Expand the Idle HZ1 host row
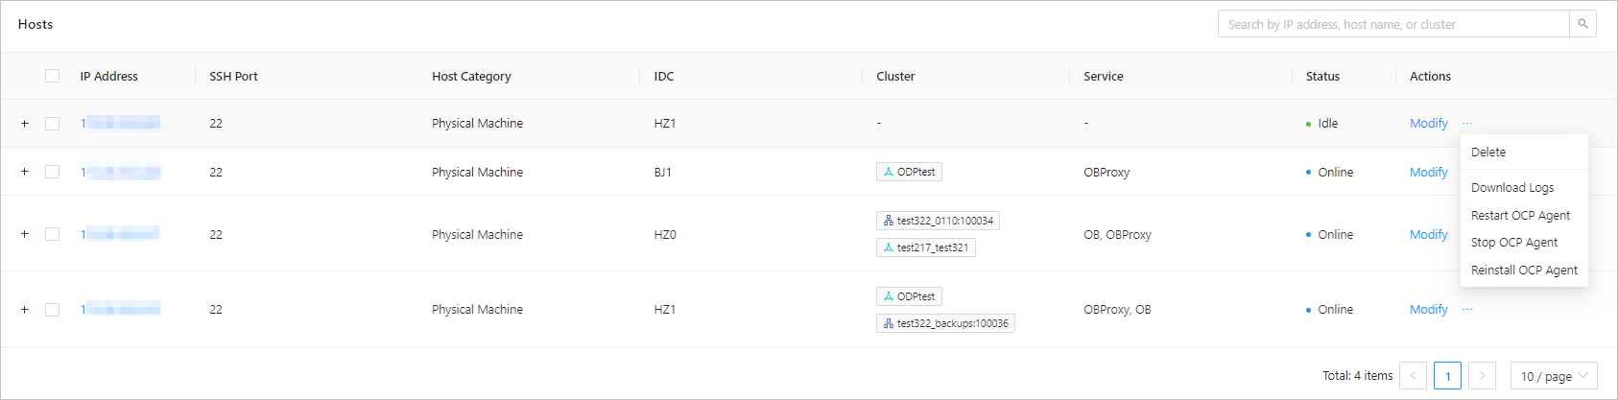Viewport: 1618px width, 400px height. (x=25, y=124)
